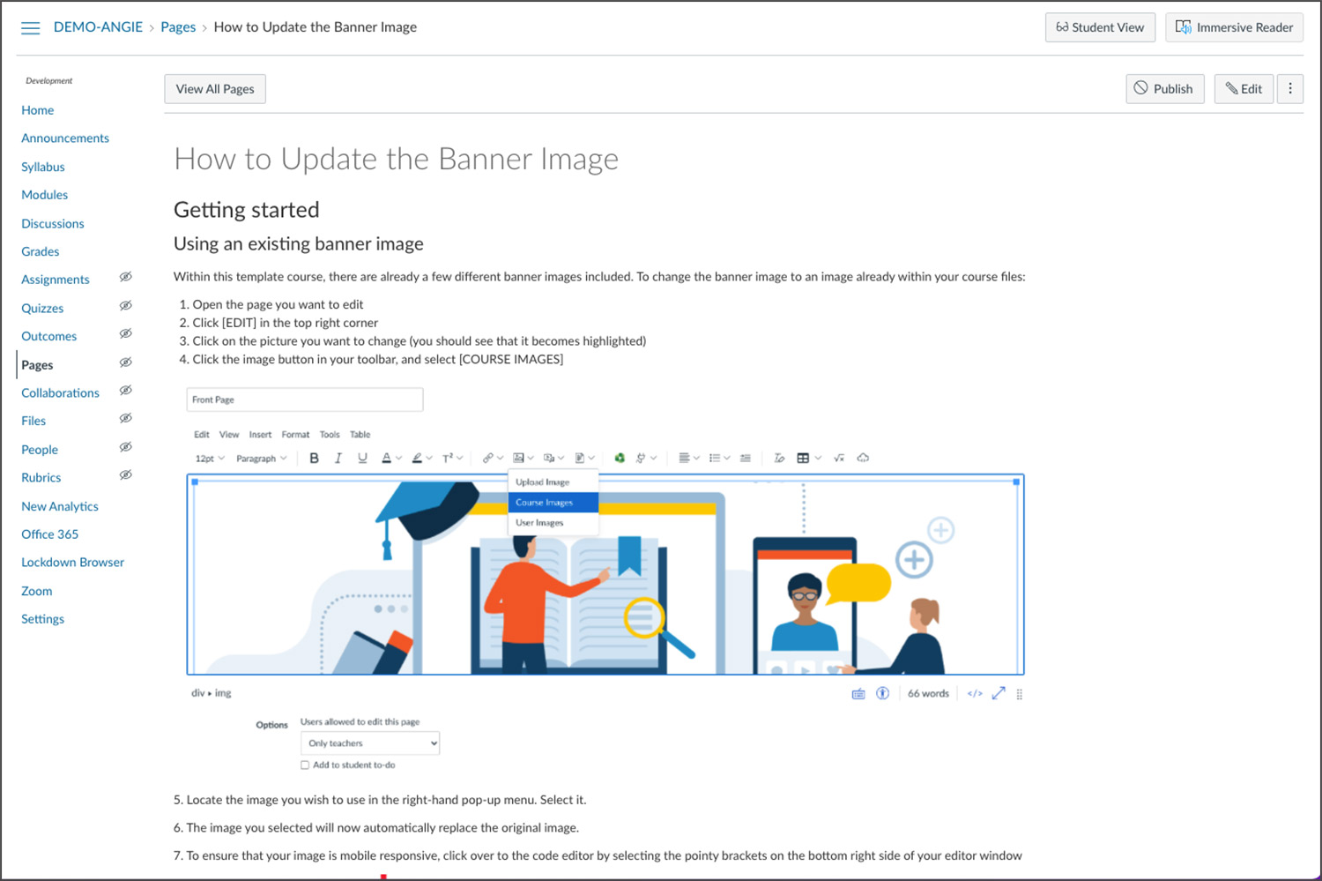Click the three-dot options menu beside Edit
The height and width of the screenshot is (881, 1322).
coord(1289,88)
